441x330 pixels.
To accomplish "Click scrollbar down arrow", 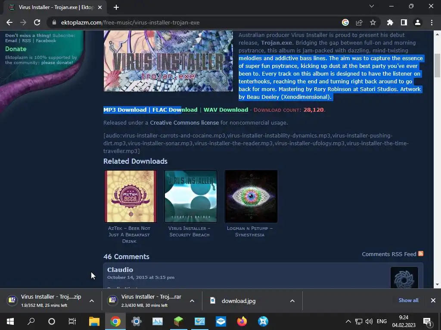I will click(x=438, y=284).
